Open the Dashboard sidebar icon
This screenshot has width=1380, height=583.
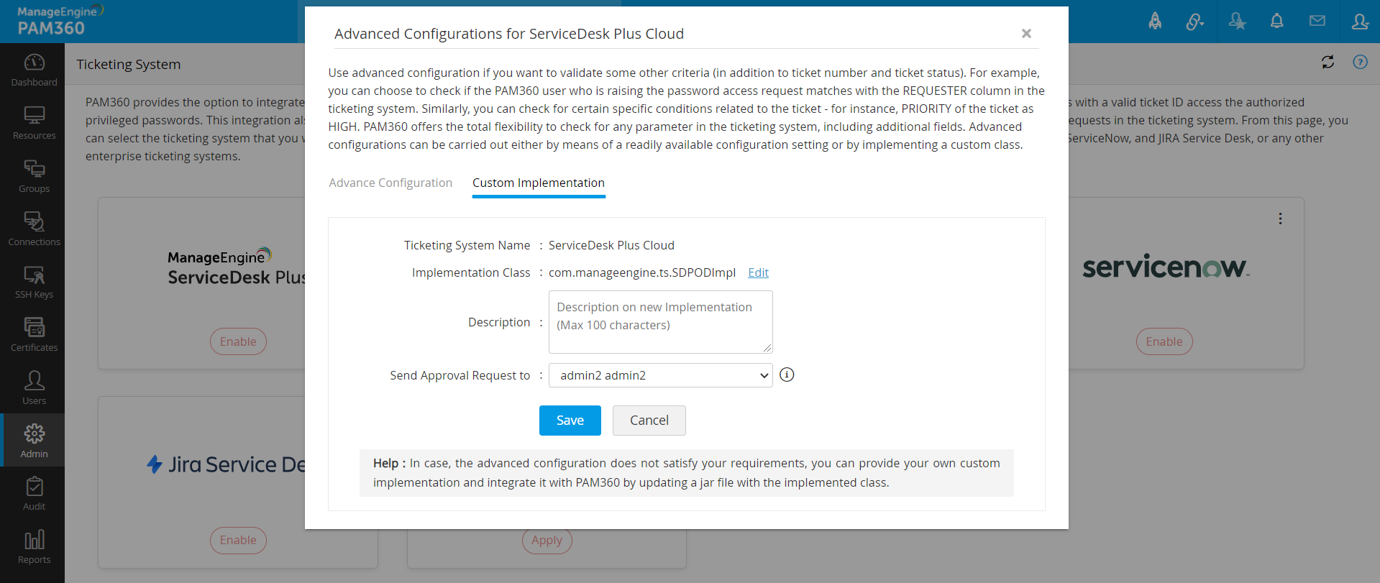pos(34,70)
